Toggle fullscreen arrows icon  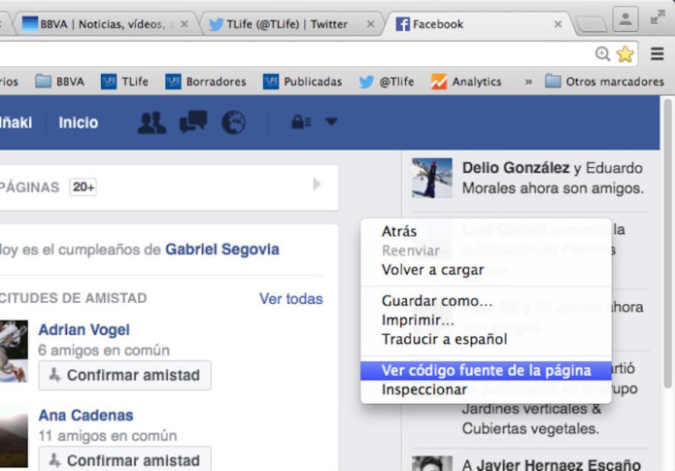(x=658, y=17)
